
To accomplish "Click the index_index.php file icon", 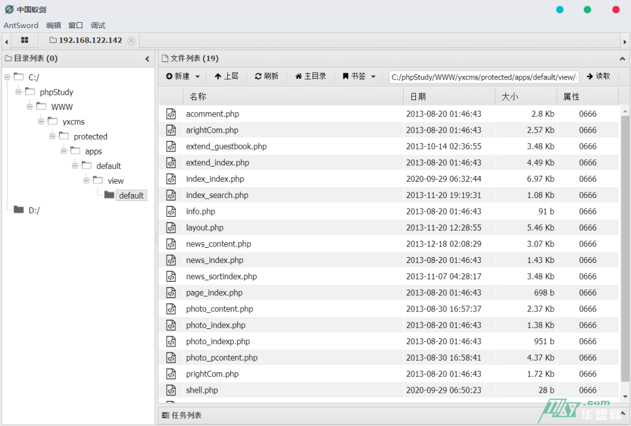I will 171,179.
